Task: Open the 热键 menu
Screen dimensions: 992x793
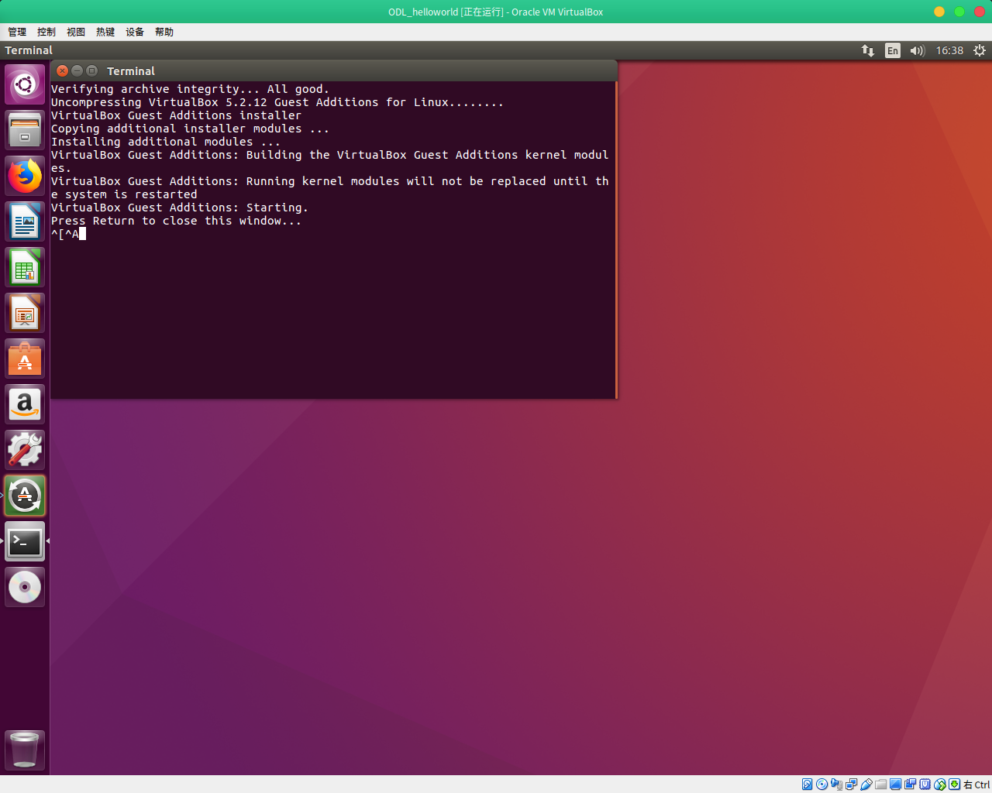Action: [x=105, y=32]
